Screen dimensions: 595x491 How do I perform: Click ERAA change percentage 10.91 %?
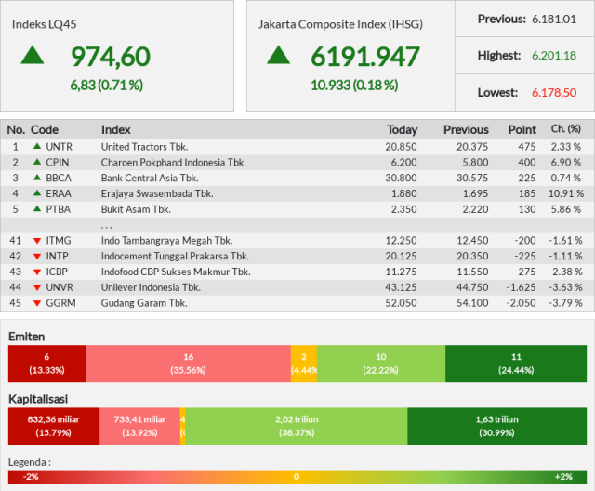[566, 193]
